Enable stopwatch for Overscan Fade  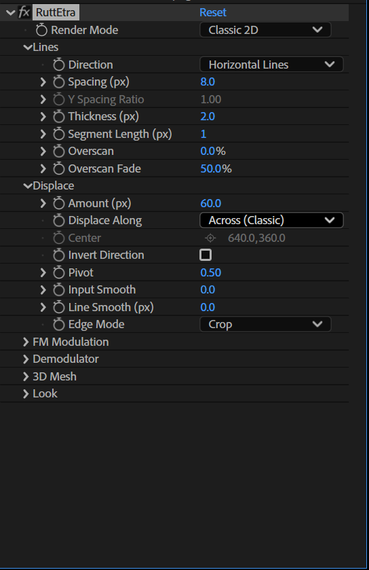(59, 168)
